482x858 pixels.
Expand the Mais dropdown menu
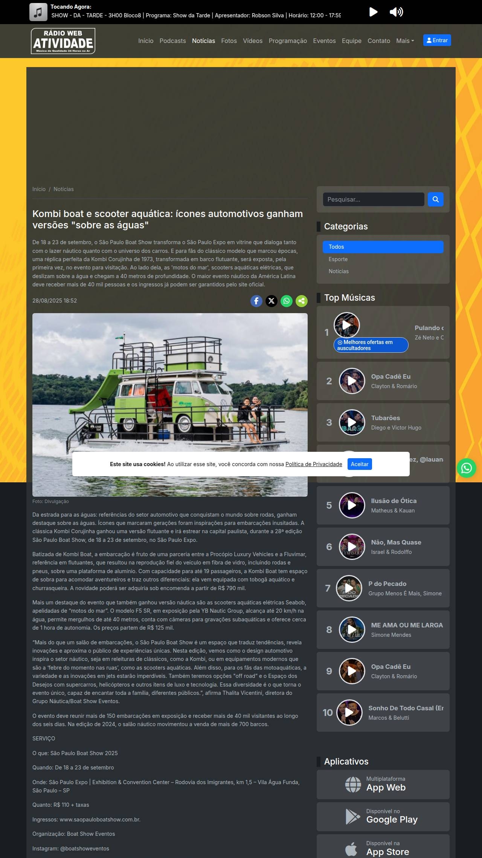tap(405, 41)
